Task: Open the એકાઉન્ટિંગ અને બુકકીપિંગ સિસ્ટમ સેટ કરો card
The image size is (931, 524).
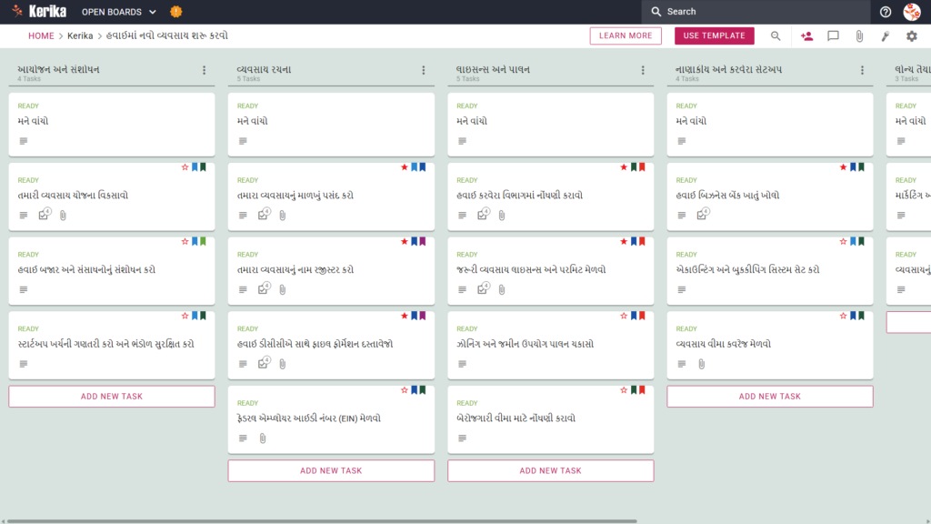Action: pos(769,270)
